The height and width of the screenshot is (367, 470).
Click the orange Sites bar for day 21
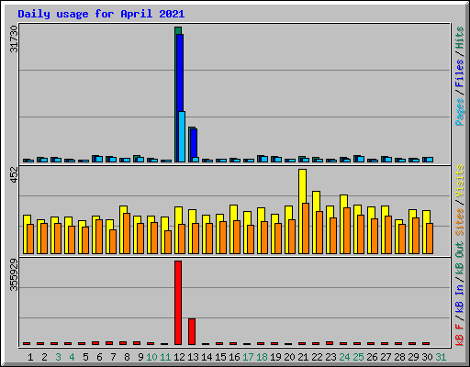tap(306, 228)
